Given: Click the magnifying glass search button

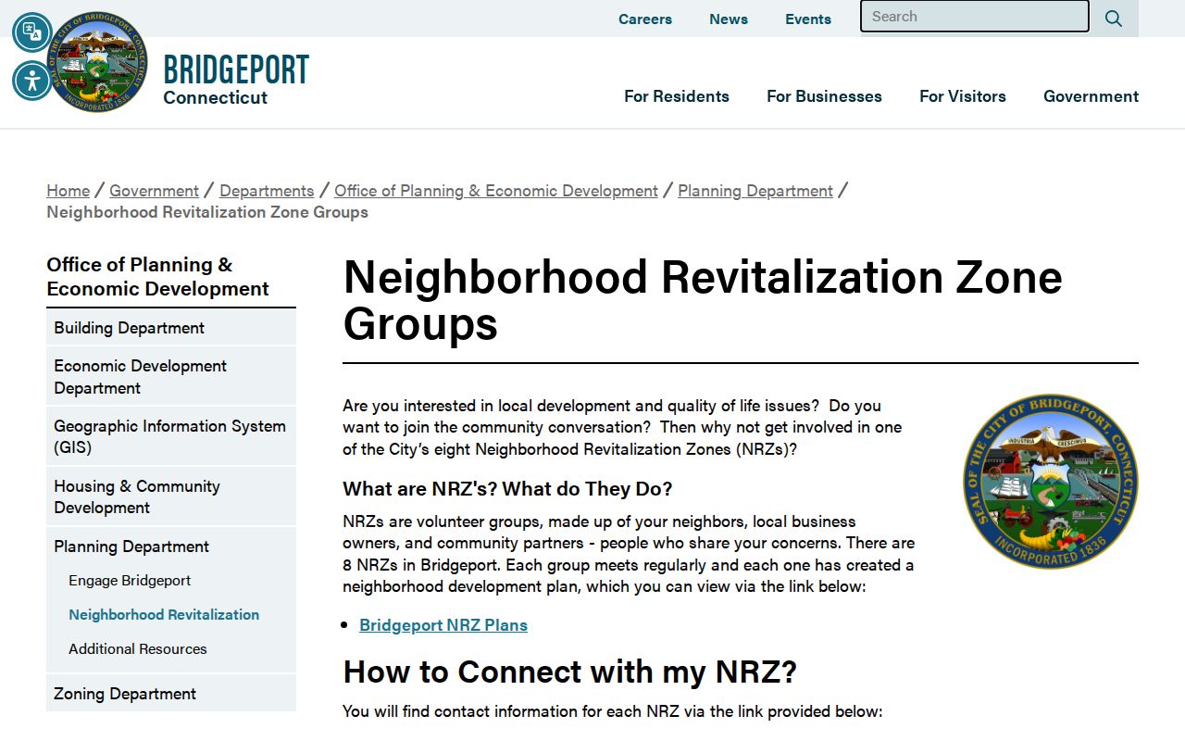Looking at the screenshot, I should click(x=1114, y=19).
